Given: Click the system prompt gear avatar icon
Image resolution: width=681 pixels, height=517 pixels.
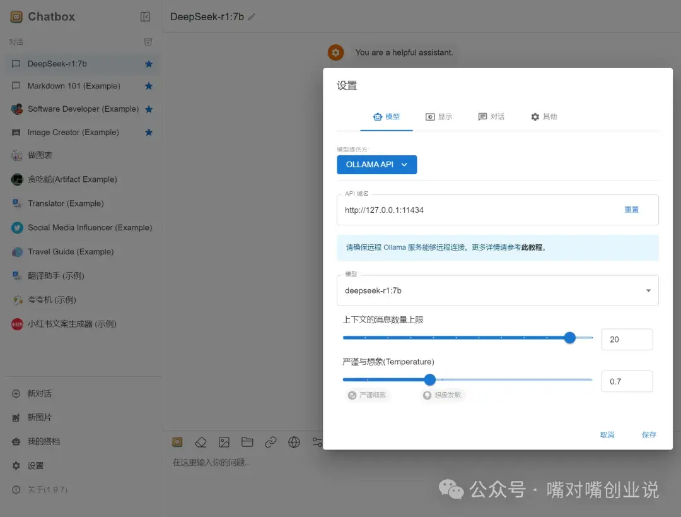Looking at the screenshot, I should coord(335,52).
